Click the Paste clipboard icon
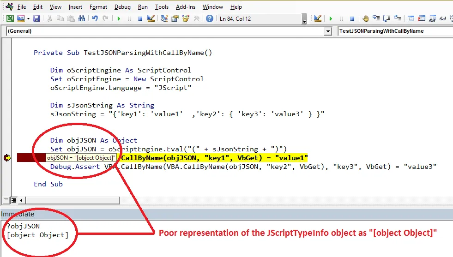 (x=71, y=19)
